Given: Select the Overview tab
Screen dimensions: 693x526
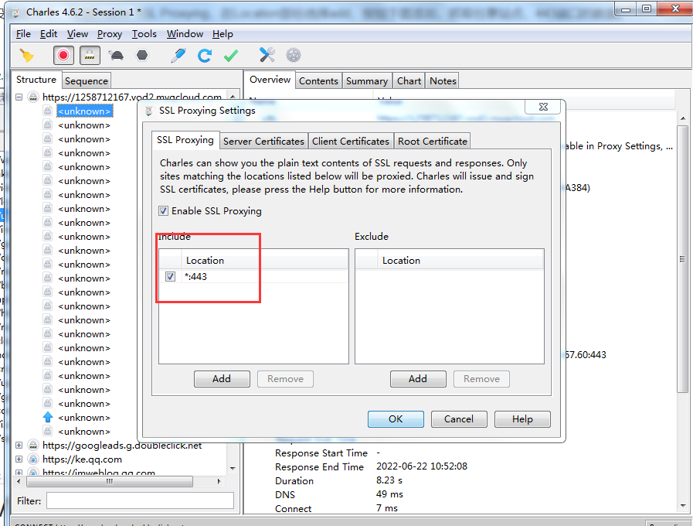Looking at the screenshot, I should point(270,80).
